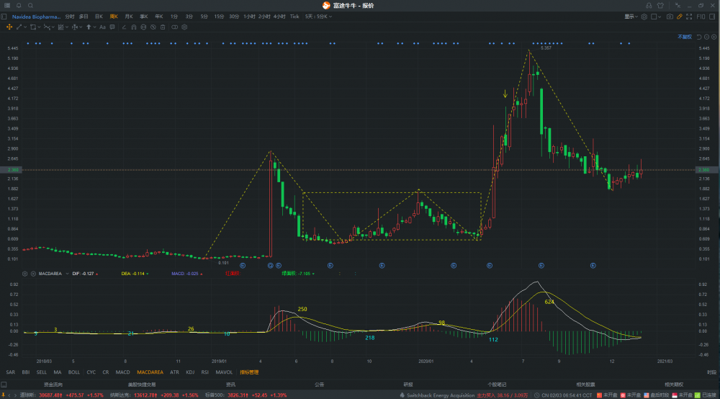
Task: Open the search magnifier in title bar
Action: [x=32, y=5]
